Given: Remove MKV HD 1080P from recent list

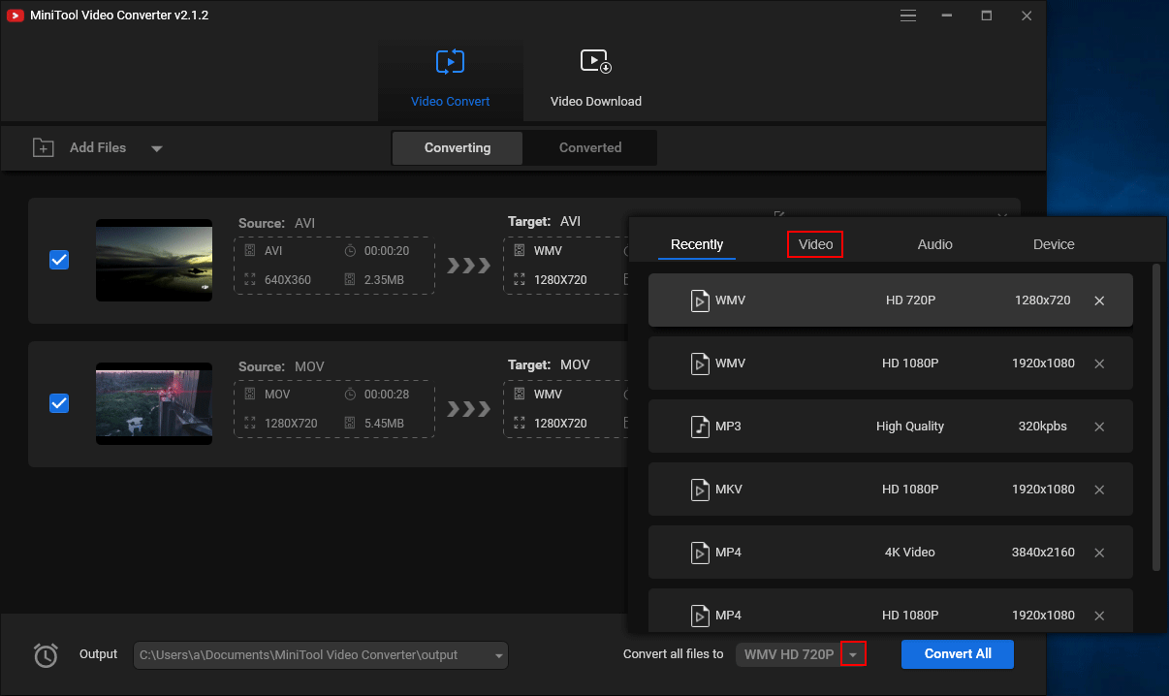Looking at the screenshot, I should click(x=1099, y=490).
